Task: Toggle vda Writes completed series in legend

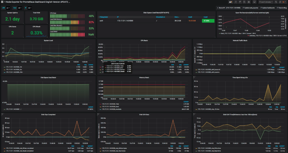Action: (x=19, y=148)
